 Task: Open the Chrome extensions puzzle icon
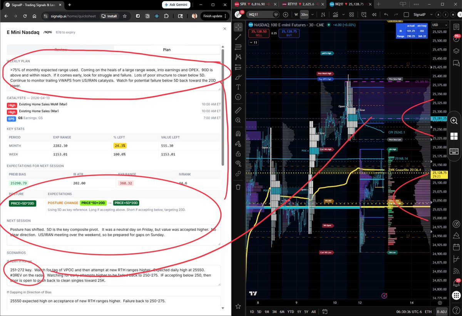pyautogui.click(x=166, y=16)
